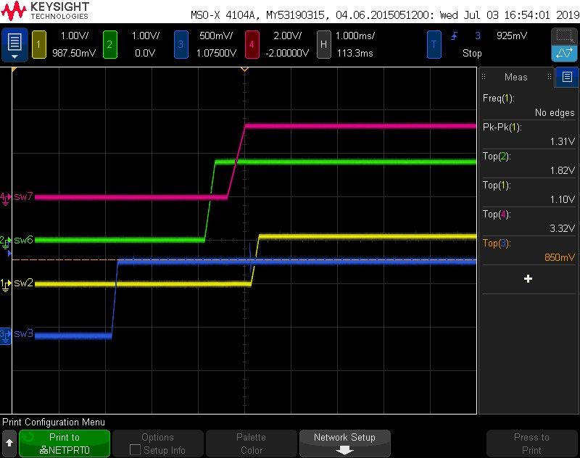Expand the Network Setup softkey
Screen dimensions: 580x458
[x=345, y=443]
